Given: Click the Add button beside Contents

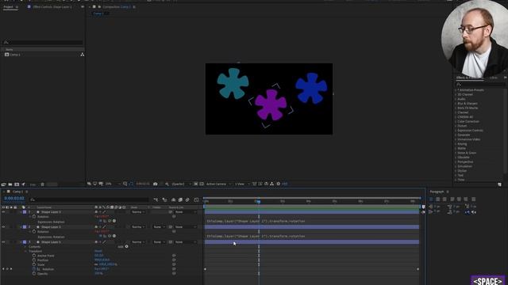Looking at the screenshot, I should click(x=126, y=246).
